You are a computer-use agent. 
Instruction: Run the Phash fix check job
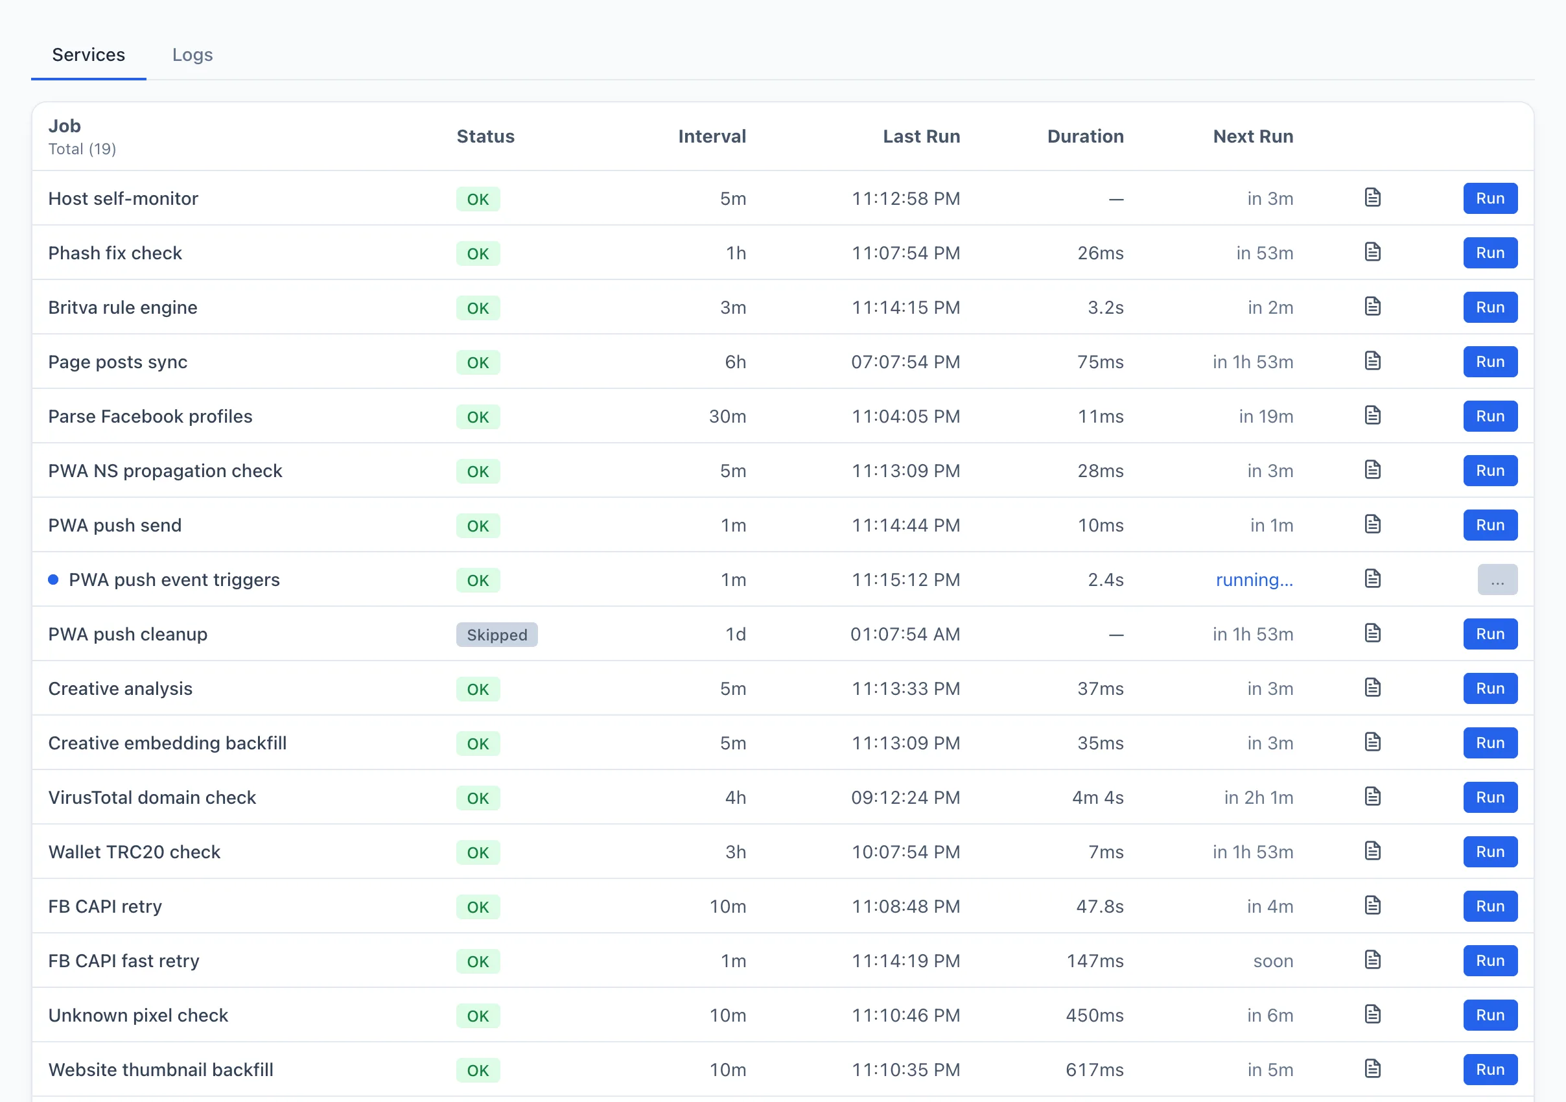pyautogui.click(x=1490, y=253)
